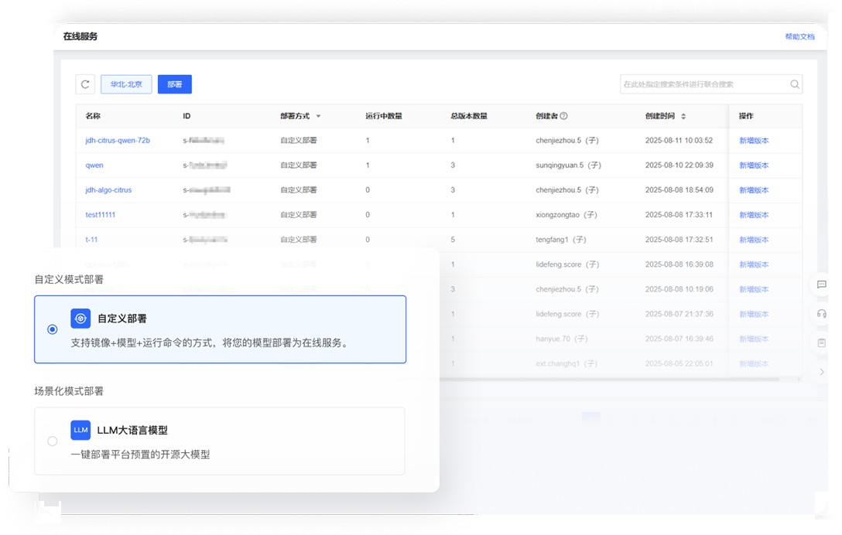Screen dimensions: 842x535
Task: Select the LLM大语言模型 radio button
Action: pyautogui.click(x=52, y=441)
